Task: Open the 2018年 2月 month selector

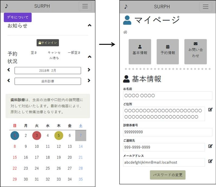Action: 48,71
